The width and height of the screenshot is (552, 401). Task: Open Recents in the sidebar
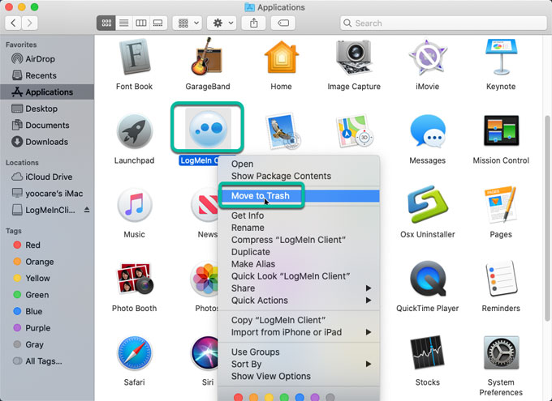[x=47, y=75]
